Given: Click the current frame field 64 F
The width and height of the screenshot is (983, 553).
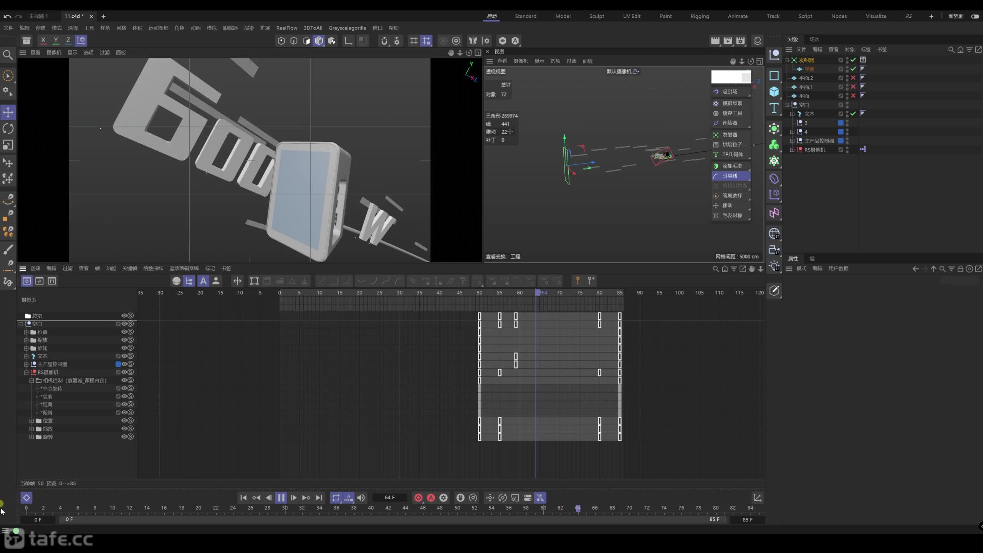Looking at the screenshot, I should 389,498.
